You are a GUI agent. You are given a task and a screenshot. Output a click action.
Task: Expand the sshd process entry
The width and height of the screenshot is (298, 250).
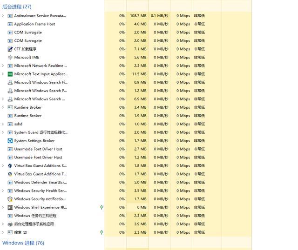[x=3, y=124]
